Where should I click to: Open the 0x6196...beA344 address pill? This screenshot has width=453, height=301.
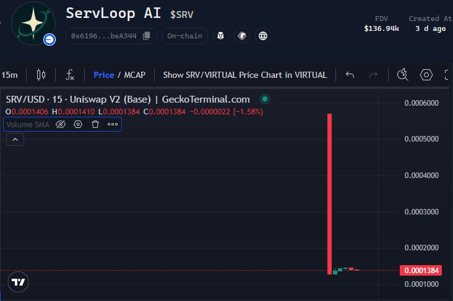click(x=111, y=36)
